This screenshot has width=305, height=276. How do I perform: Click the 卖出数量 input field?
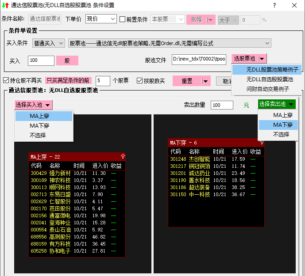(222, 105)
